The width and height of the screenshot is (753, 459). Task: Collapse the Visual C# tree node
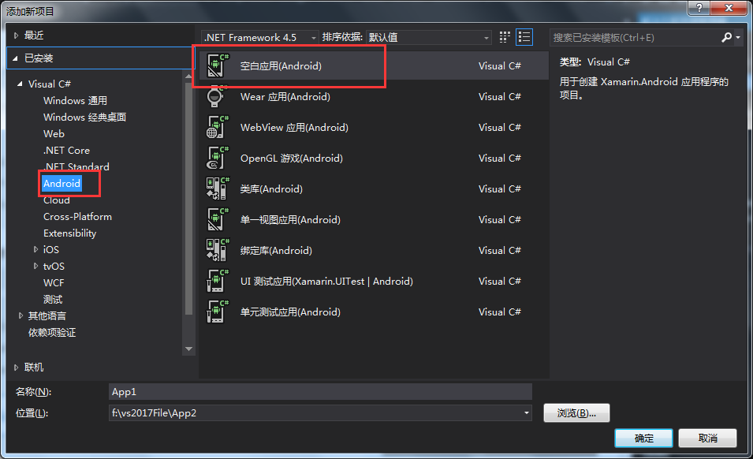point(20,84)
